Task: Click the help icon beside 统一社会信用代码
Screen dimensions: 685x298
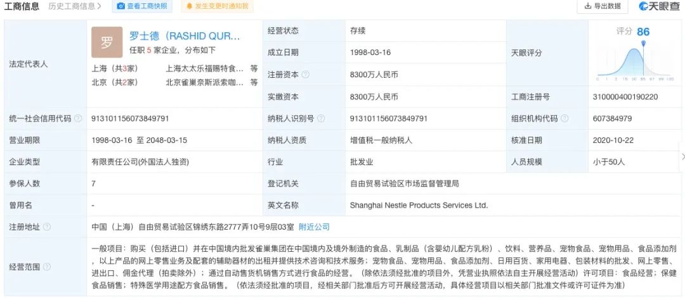Action: click(x=78, y=118)
